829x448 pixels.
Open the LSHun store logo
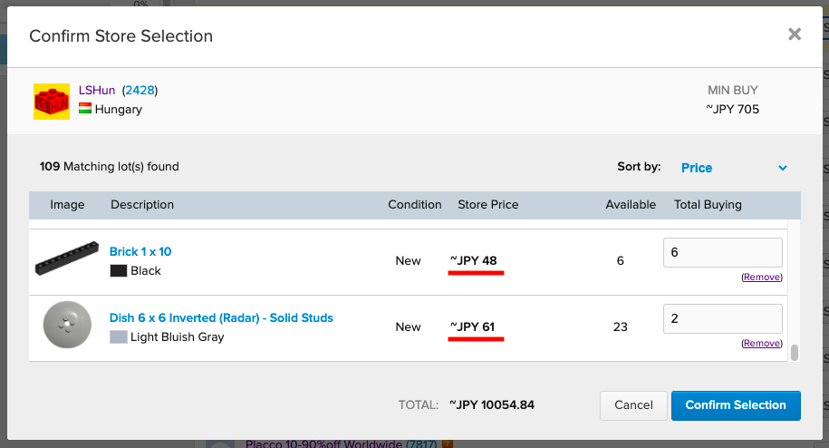tap(52, 102)
